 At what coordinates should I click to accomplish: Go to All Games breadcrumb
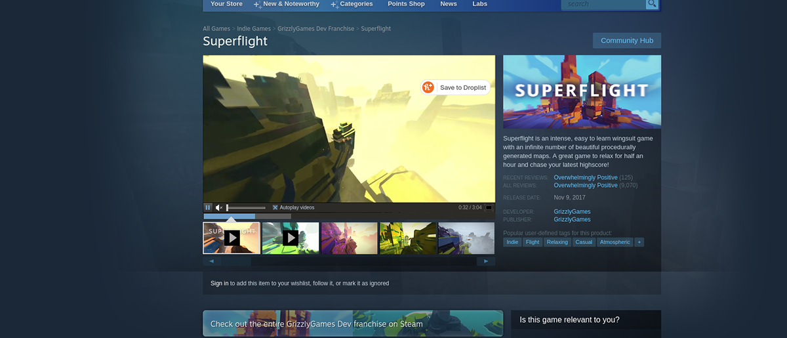coord(216,29)
